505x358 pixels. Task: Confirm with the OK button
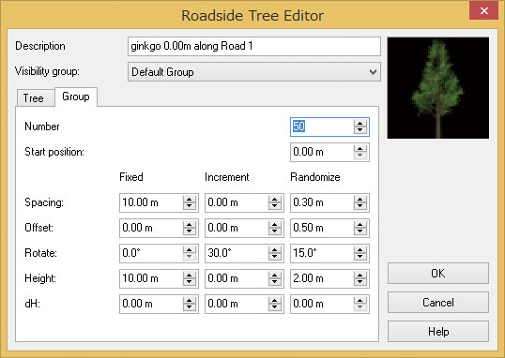coord(438,273)
